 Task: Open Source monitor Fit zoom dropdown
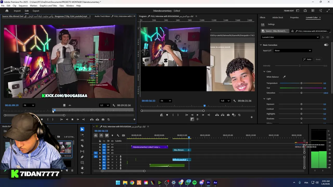click(x=29, y=105)
